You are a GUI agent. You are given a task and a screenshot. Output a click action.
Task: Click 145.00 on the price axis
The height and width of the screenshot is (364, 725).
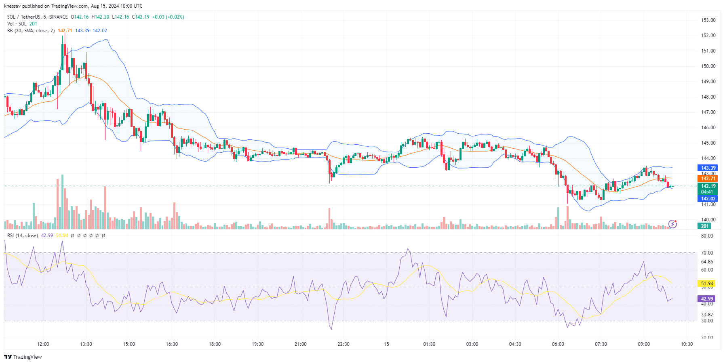point(708,143)
